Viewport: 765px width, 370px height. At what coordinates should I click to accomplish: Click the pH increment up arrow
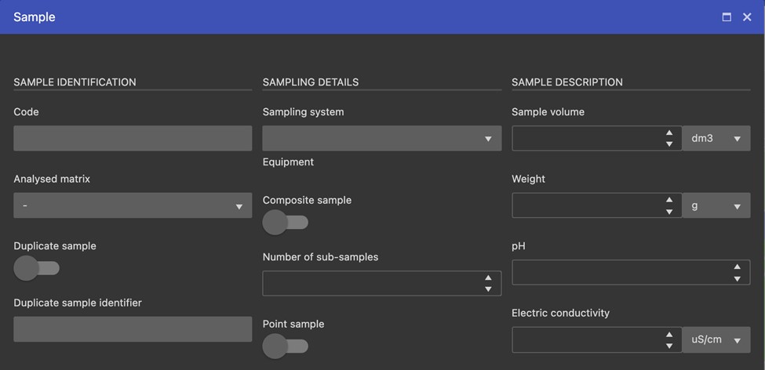point(738,267)
